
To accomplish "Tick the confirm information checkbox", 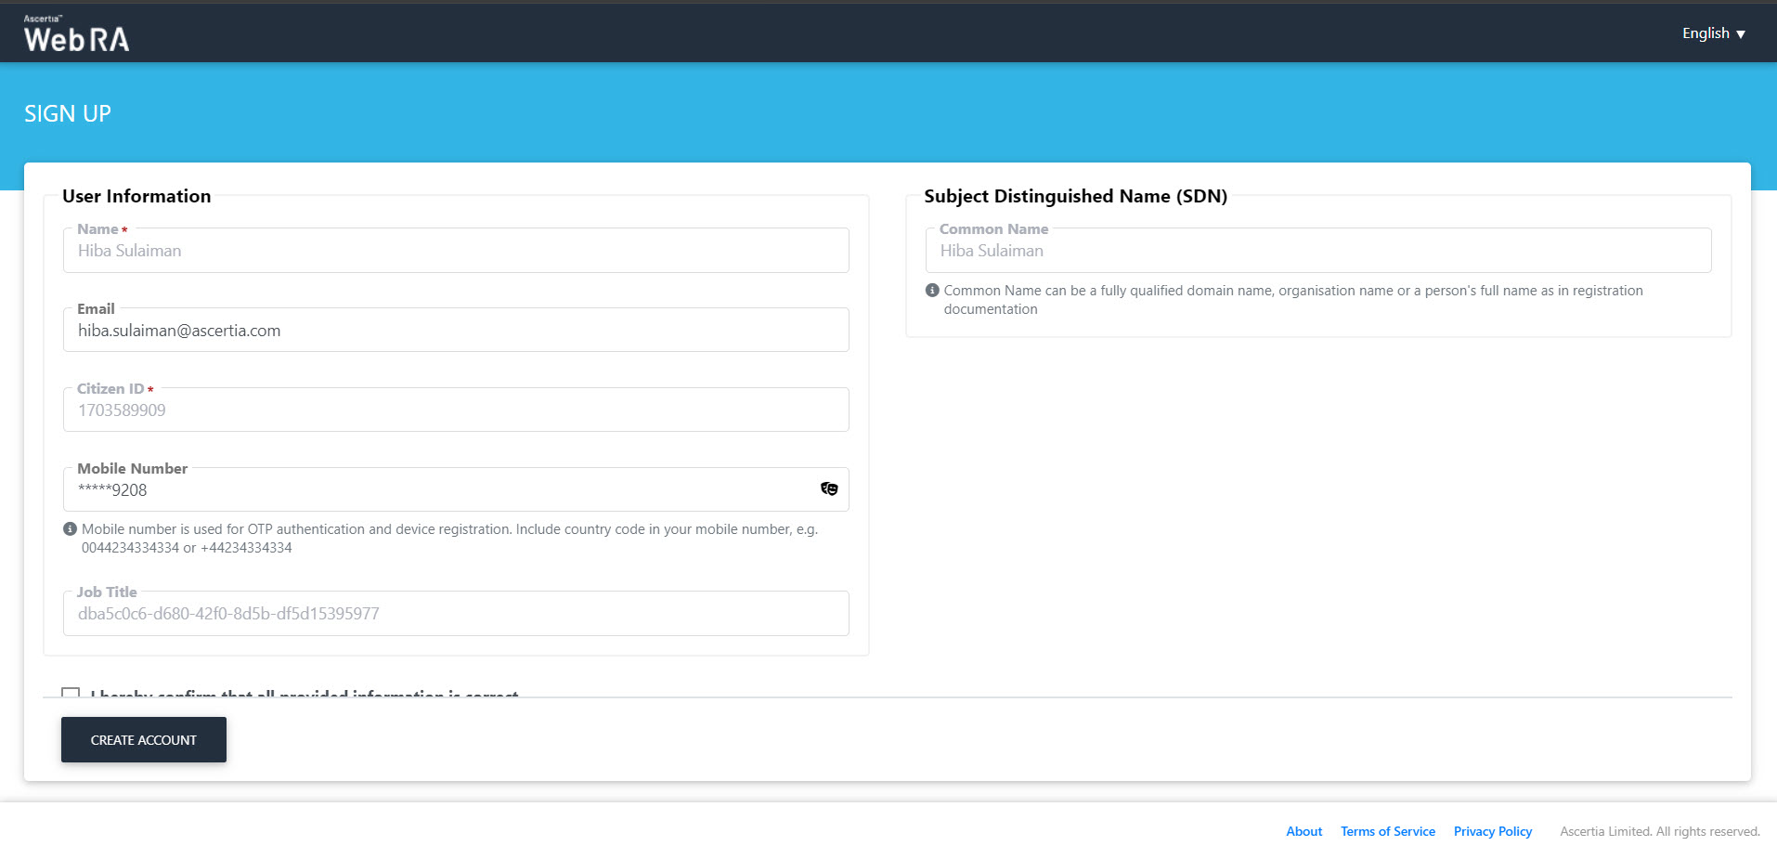I will (x=71, y=693).
